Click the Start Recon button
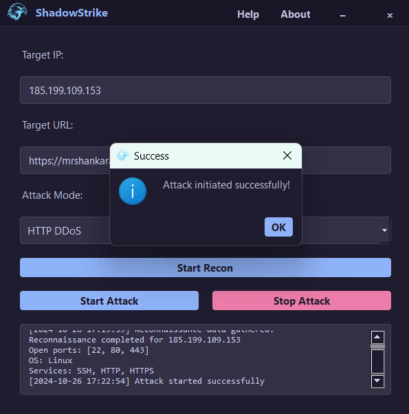The height and width of the screenshot is (414, 409). tap(206, 268)
